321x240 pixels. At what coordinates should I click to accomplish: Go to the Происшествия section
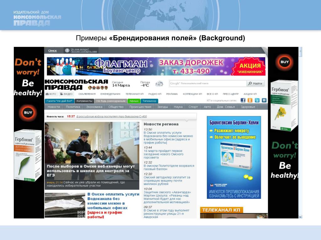[x=140, y=107]
